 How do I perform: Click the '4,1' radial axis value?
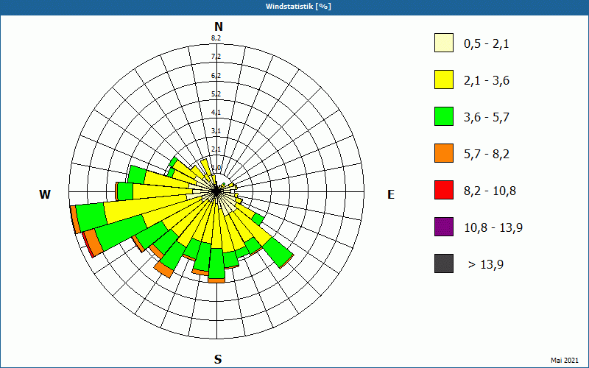[216, 113]
